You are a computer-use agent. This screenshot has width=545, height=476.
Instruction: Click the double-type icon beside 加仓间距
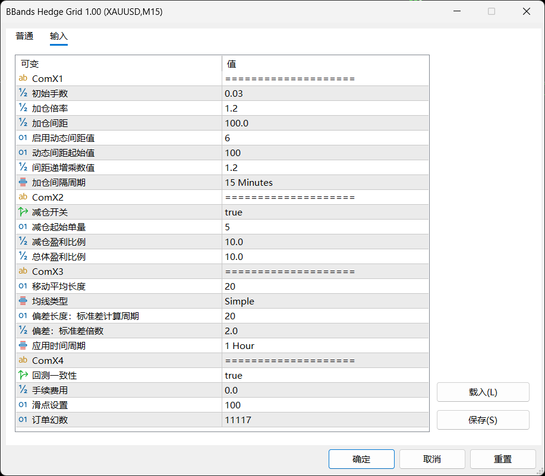[23, 123]
